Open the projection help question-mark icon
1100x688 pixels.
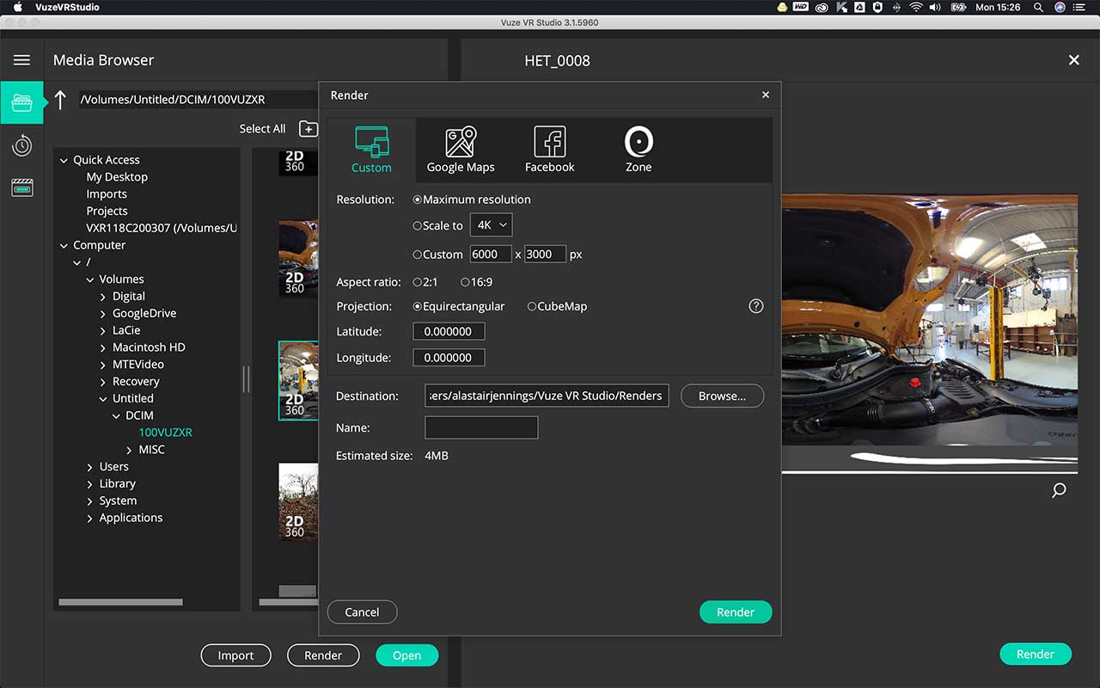(756, 306)
